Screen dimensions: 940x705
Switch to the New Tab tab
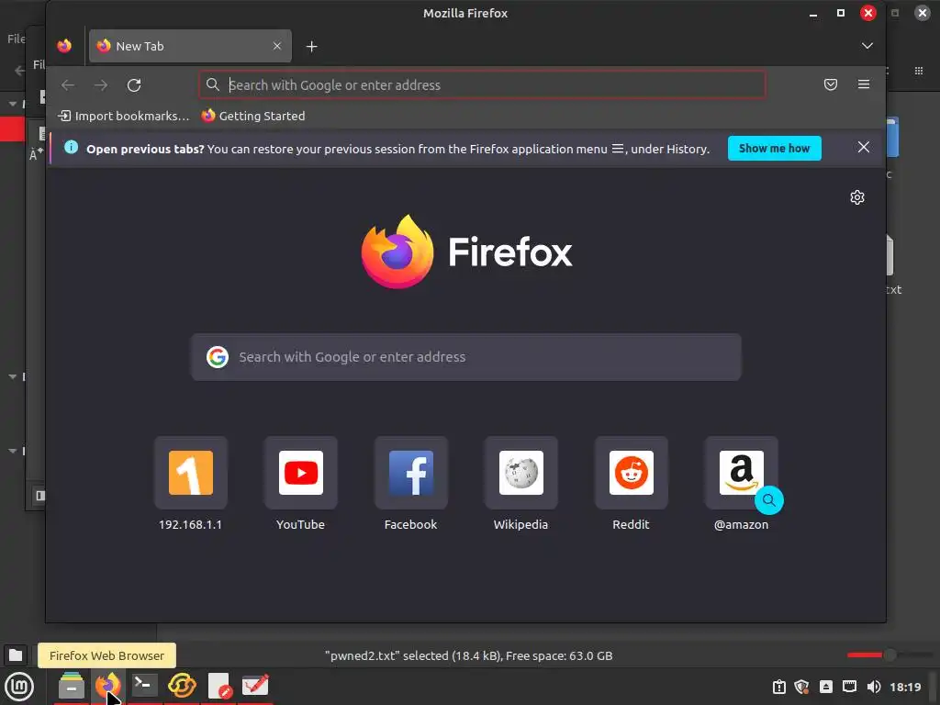[190, 46]
